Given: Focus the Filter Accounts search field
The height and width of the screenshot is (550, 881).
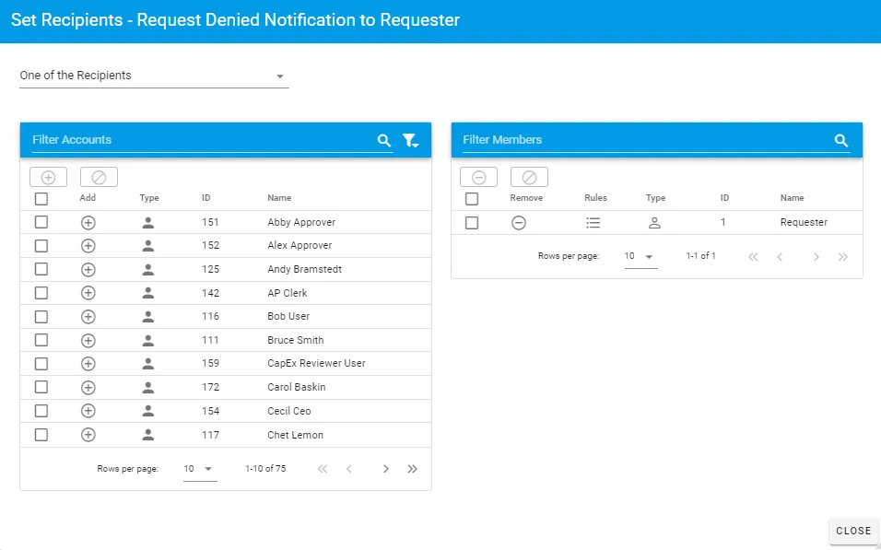Looking at the screenshot, I should point(198,140).
